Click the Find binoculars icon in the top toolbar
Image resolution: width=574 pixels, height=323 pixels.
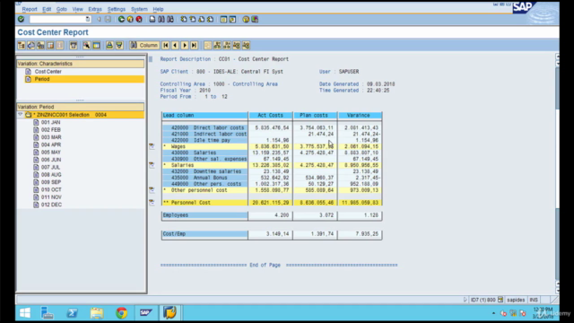click(x=161, y=19)
